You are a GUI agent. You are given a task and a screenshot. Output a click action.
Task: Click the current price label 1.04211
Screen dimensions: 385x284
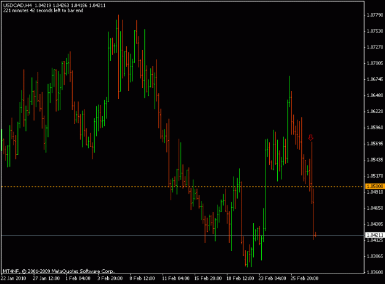tap(375, 235)
